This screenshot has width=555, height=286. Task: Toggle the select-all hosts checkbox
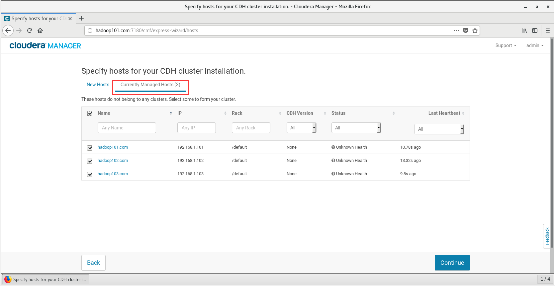click(90, 113)
